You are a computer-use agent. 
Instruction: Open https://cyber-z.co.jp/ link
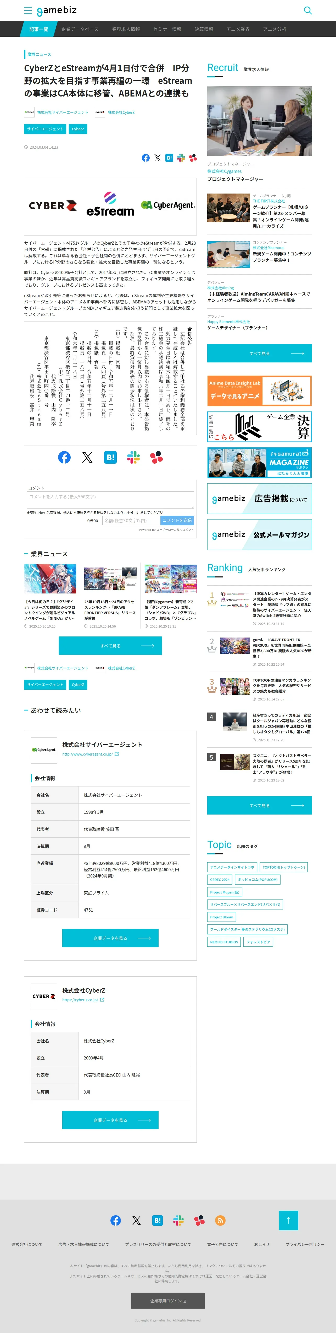coord(80,1000)
